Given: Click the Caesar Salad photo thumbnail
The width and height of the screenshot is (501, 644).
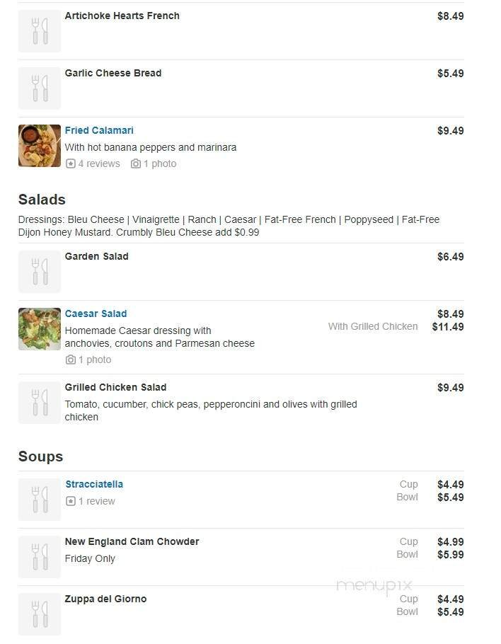Looking at the screenshot, I should (39, 329).
